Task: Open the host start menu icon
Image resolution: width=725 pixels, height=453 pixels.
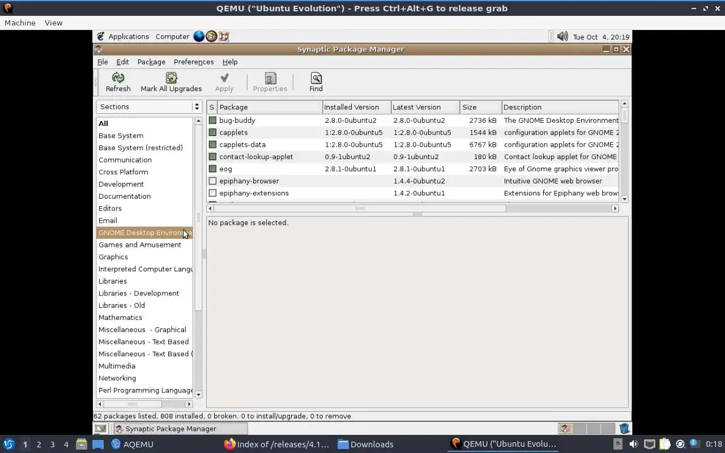Action: coord(8,444)
